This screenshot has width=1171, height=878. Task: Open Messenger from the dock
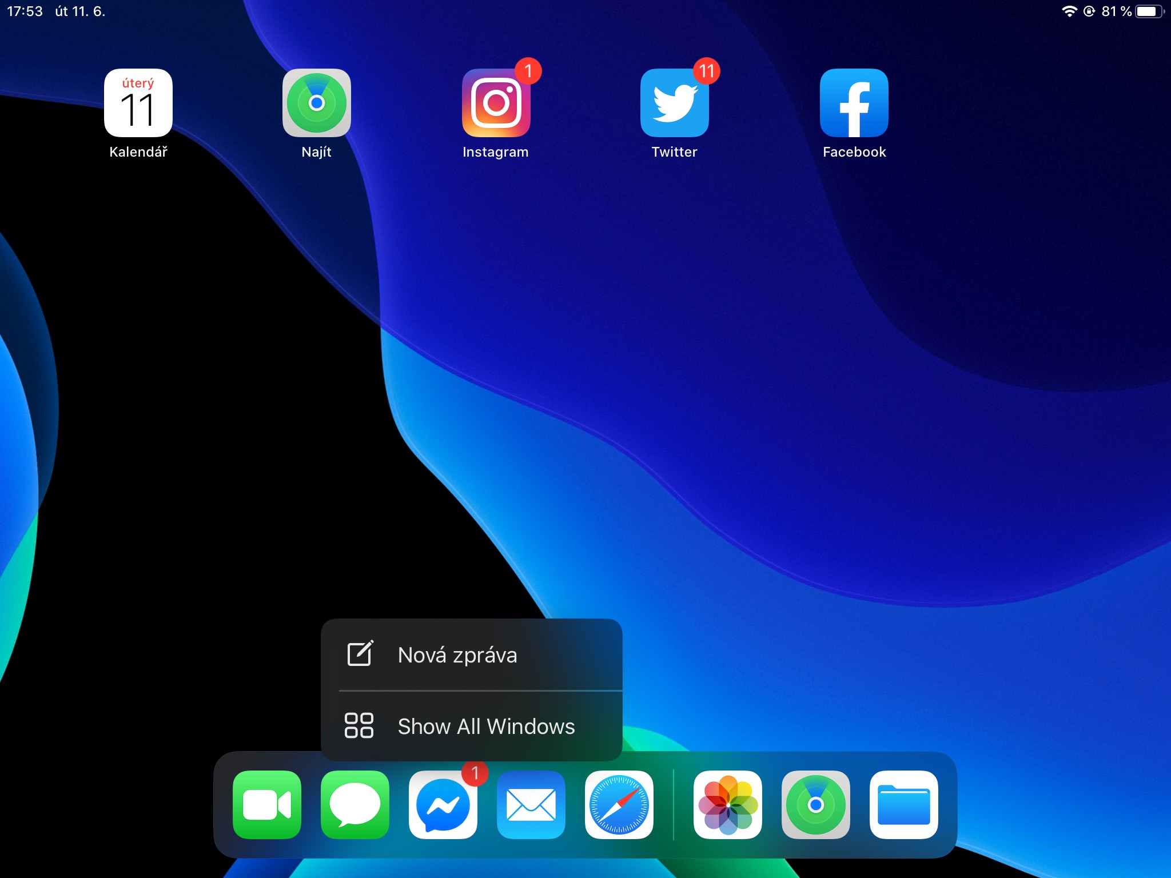click(x=443, y=805)
